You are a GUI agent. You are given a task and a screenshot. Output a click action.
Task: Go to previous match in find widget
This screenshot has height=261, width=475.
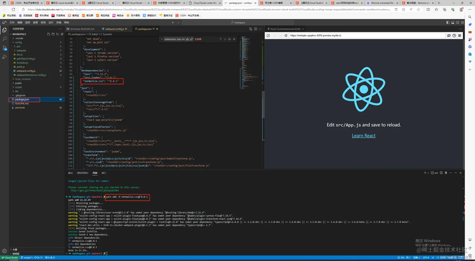coord(221,39)
